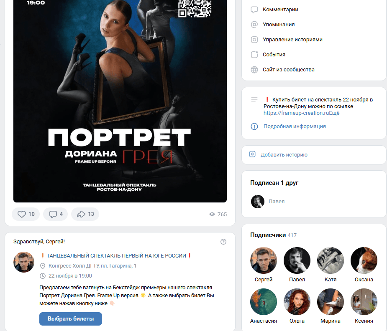The width and height of the screenshot is (387, 331).
Task: Open the event title ТАНЦЕВАЛЬНЫЙ СПЕКТАКЛЬ link
Action: click(x=116, y=255)
